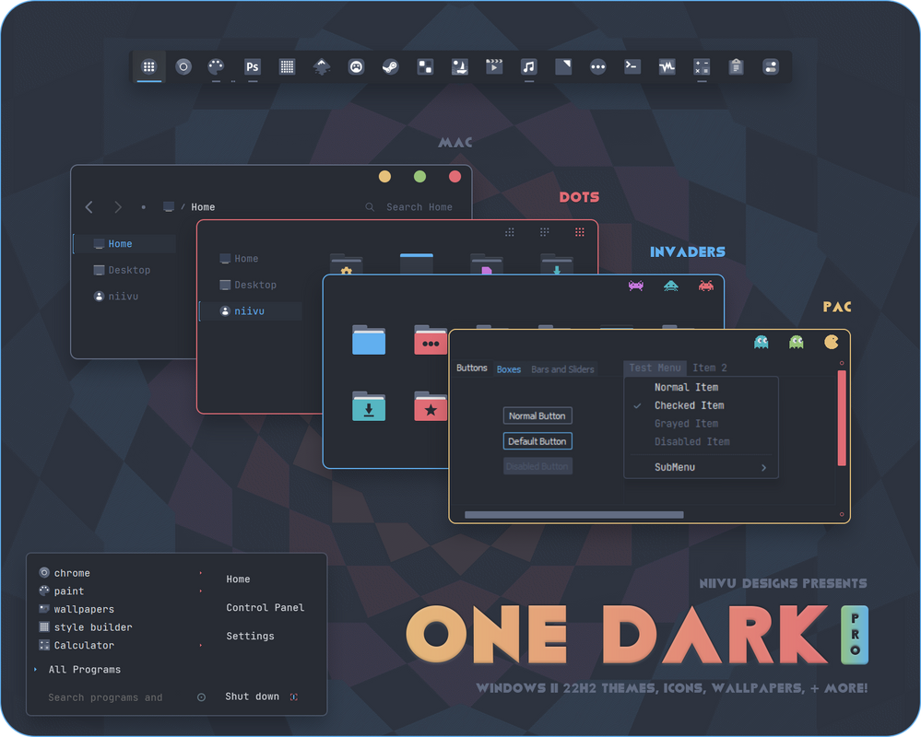
Task: Click the Normal Button
Action: click(x=537, y=416)
